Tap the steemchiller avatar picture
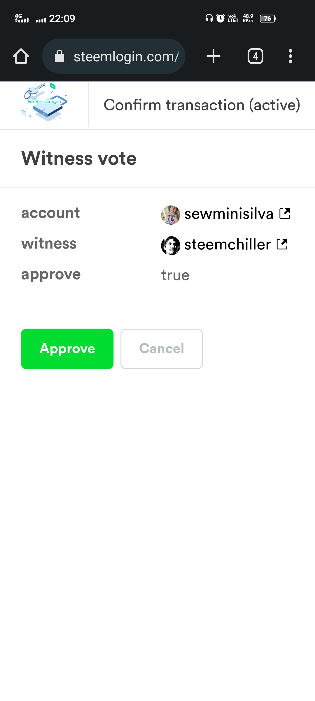This screenshot has width=315, height=701. [171, 246]
